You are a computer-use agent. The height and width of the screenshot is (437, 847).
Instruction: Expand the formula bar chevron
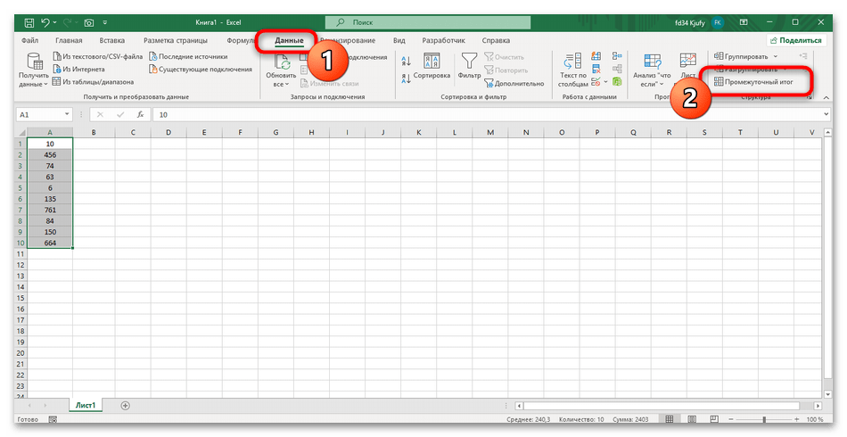(x=826, y=114)
